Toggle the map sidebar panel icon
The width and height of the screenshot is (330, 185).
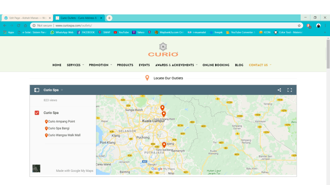click(37, 90)
